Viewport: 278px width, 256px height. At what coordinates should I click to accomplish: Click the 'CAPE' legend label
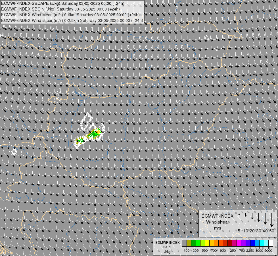click(x=167, y=247)
